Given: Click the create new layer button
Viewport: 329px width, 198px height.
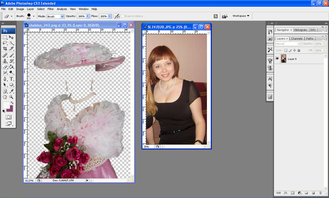Looking at the screenshot, I should click(313, 193).
